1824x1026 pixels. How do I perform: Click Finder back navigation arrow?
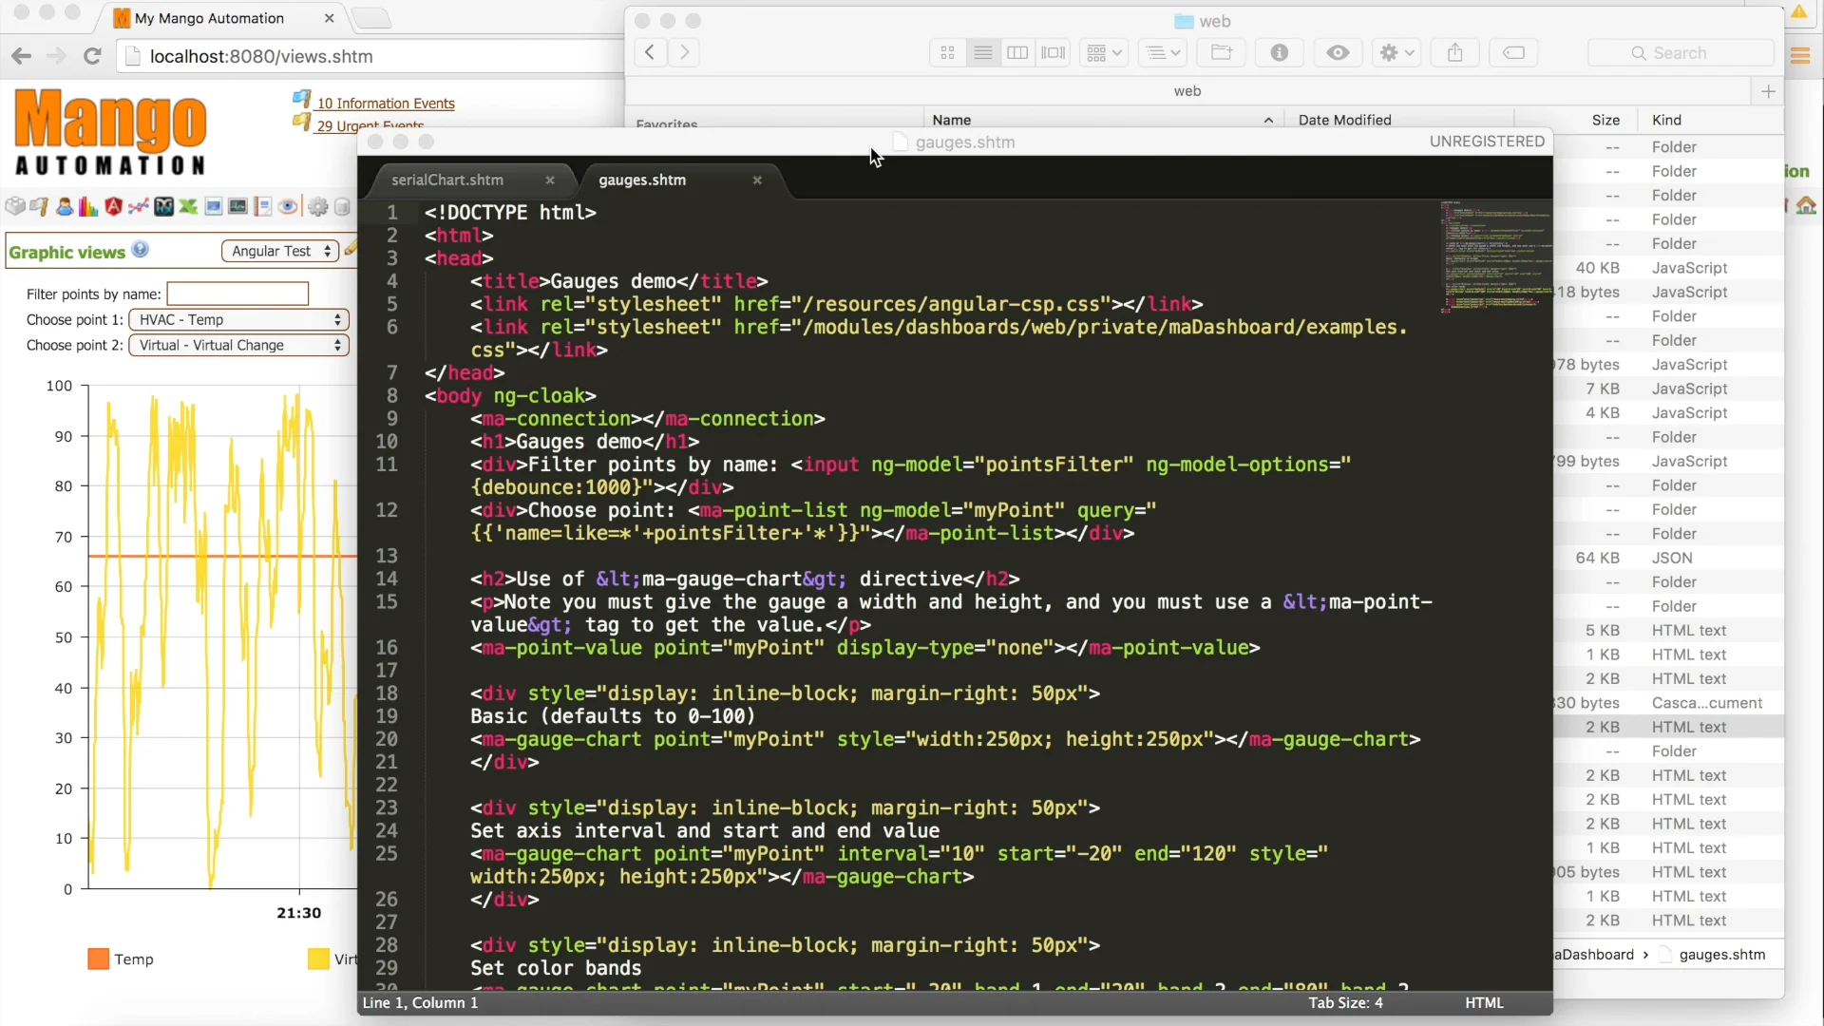pos(650,53)
